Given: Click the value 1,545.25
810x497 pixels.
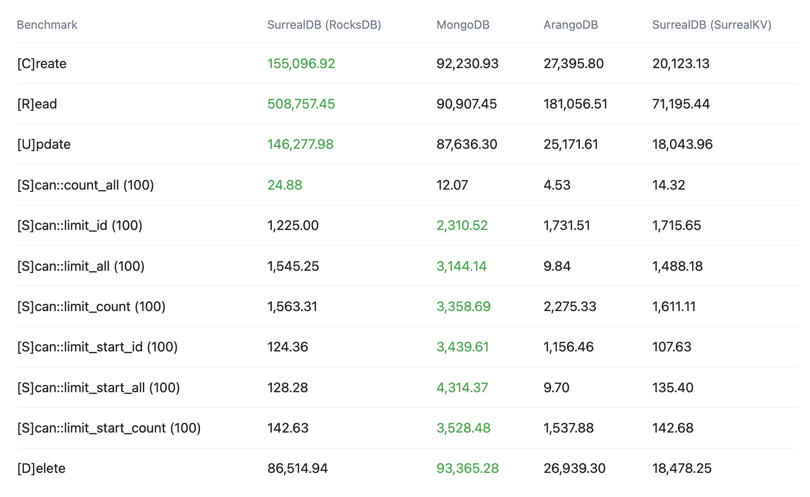Looking at the screenshot, I should 293,266.
